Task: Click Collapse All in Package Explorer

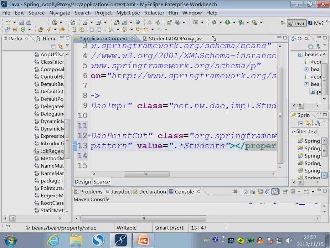Action: click(53, 46)
